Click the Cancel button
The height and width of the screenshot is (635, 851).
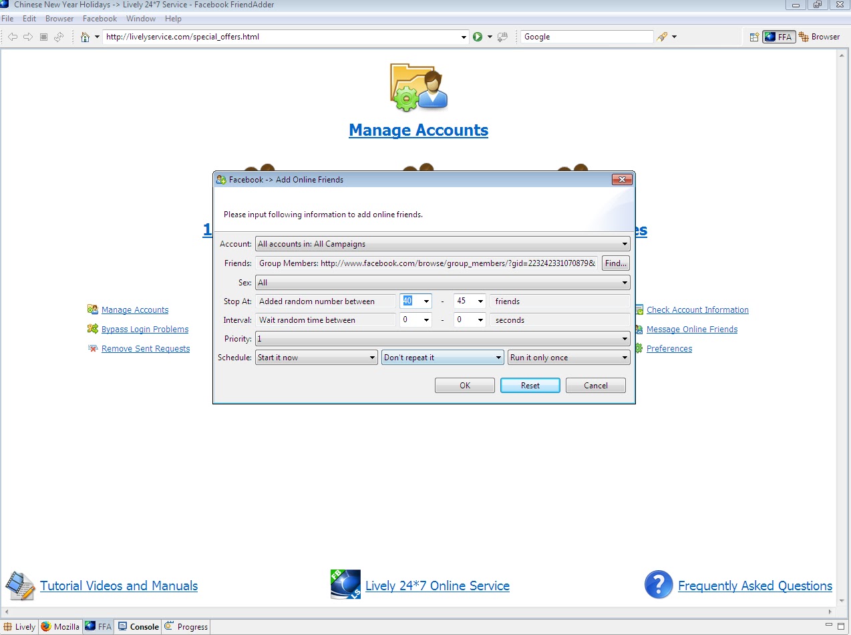click(x=596, y=385)
